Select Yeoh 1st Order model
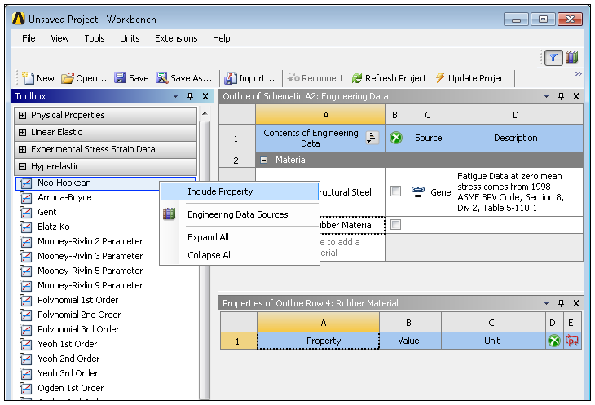 [67, 344]
